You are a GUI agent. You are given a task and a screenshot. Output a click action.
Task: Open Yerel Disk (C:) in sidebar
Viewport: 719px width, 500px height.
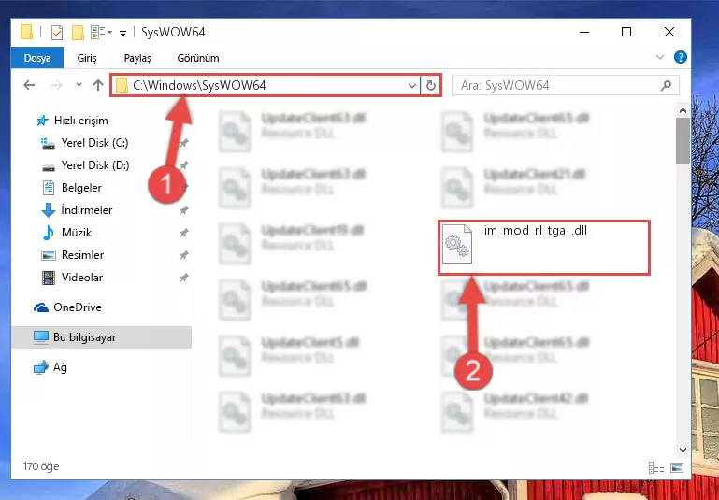point(85,143)
